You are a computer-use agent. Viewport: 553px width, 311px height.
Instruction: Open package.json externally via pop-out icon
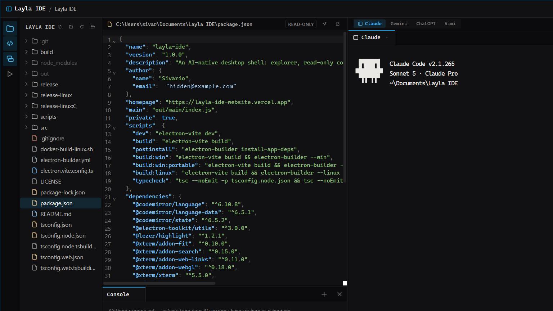[x=338, y=24]
